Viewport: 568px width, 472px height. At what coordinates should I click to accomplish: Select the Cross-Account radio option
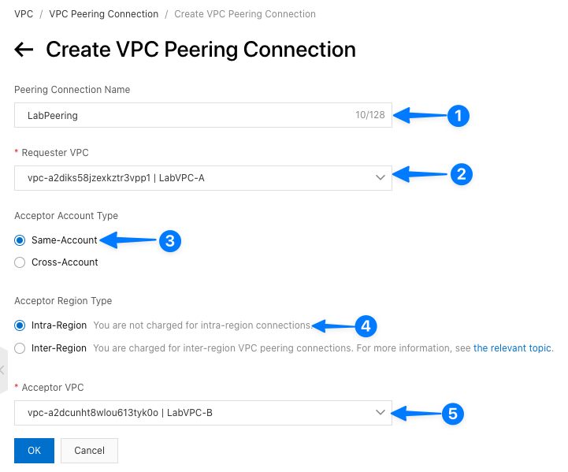pyautogui.click(x=20, y=262)
